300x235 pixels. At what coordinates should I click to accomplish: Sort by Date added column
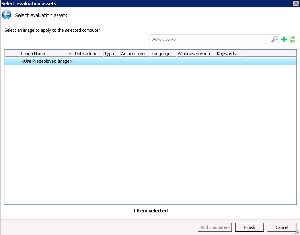88,54
